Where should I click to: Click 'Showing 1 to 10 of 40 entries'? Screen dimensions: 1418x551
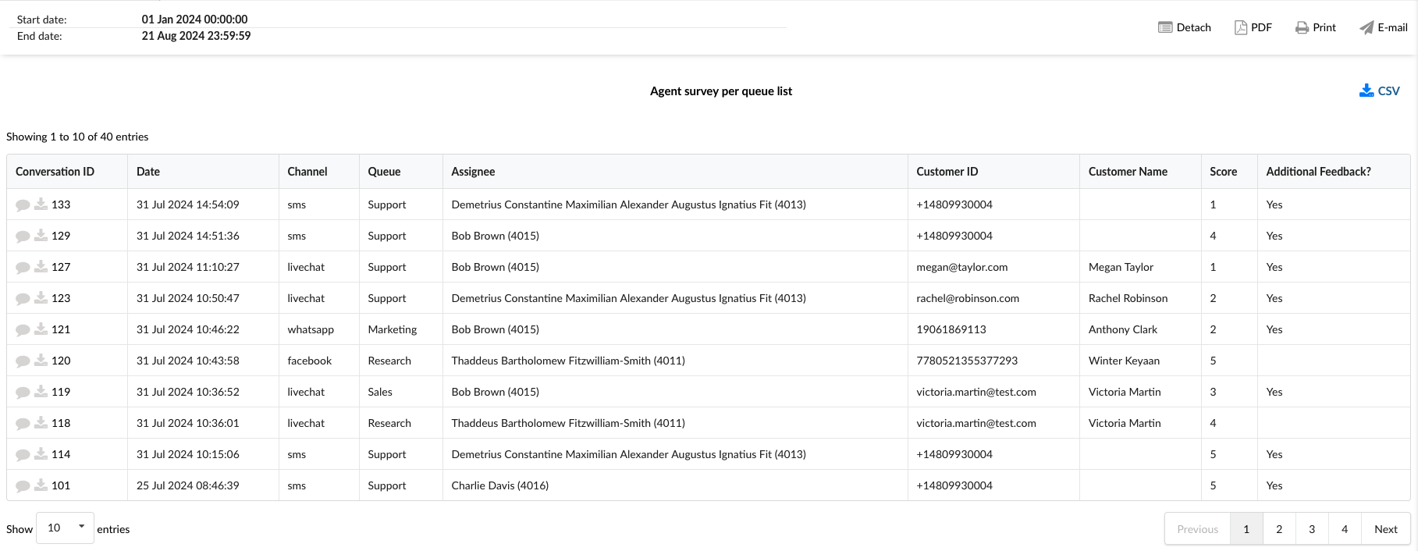[77, 137]
